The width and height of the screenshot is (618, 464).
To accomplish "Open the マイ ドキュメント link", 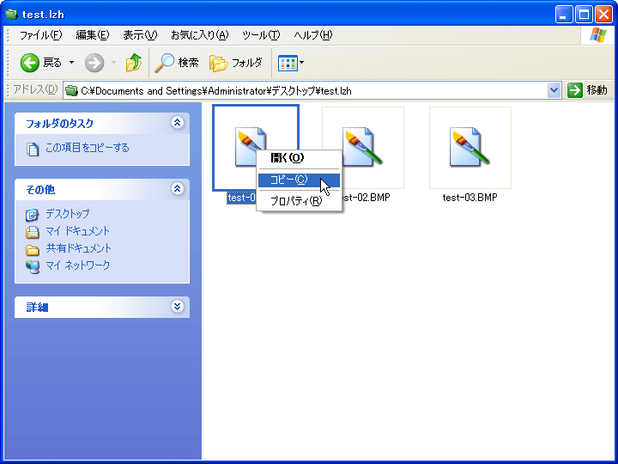I will (77, 231).
